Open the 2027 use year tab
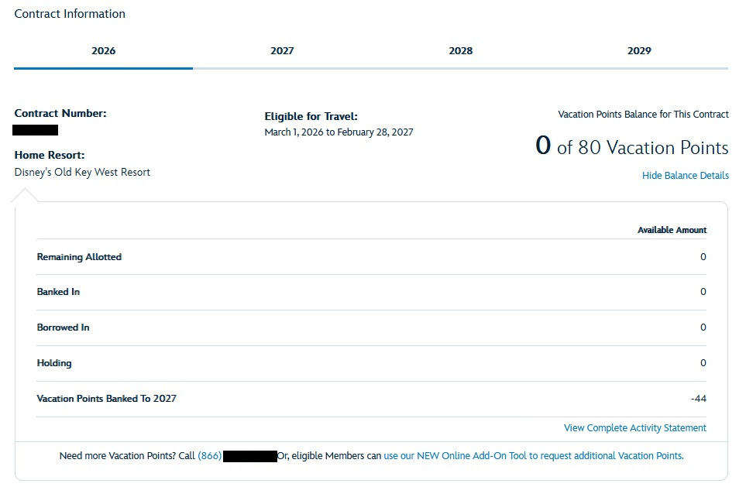 pyautogui.click(x=282, y=51)
